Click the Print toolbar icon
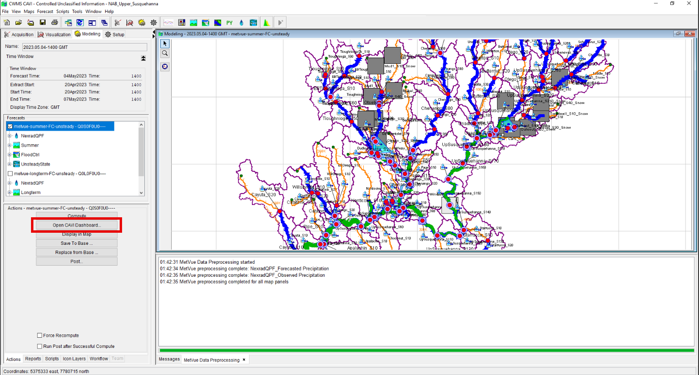The height and width of the screenshot is (375, 699). point(55,22)
